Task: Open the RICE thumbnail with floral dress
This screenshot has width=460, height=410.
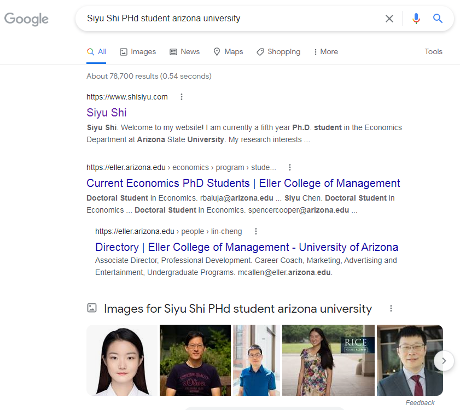Action: (328, 360)
